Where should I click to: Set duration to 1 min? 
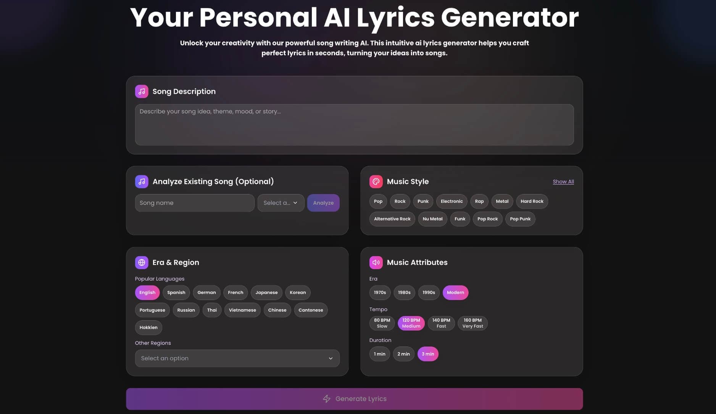pos(379,354)
